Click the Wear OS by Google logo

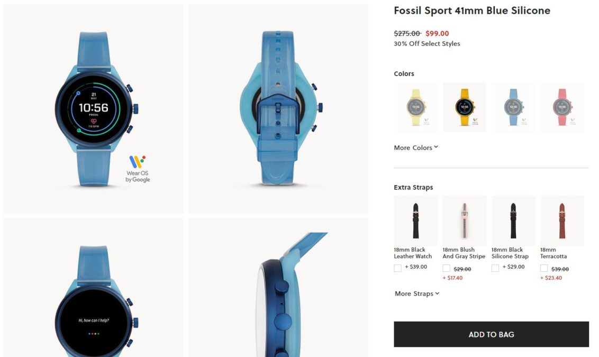[138, 169]
